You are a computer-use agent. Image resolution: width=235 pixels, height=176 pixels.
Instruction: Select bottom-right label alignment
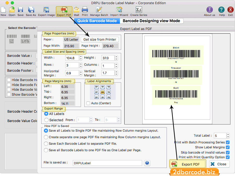[x=109, y=97]
